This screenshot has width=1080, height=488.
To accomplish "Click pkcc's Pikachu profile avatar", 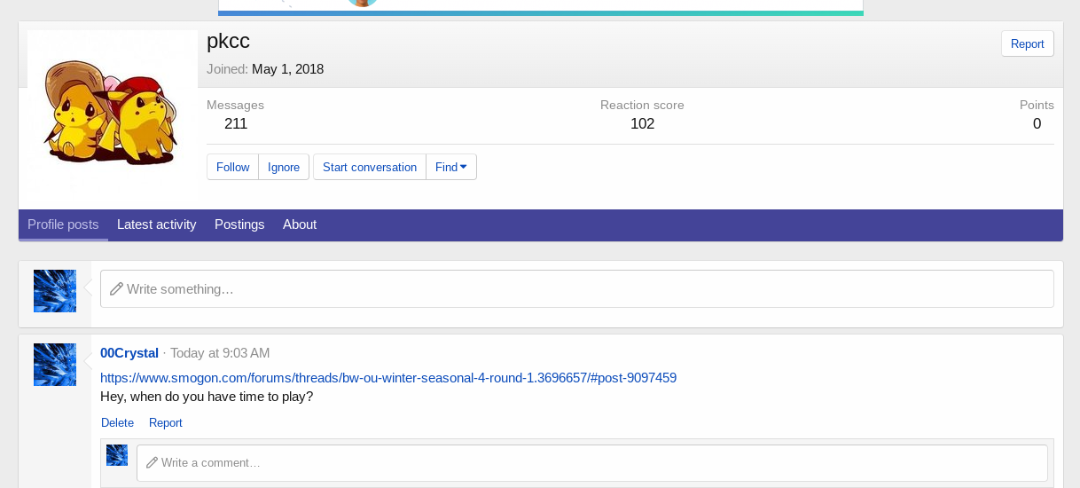I will click(112, 112).
